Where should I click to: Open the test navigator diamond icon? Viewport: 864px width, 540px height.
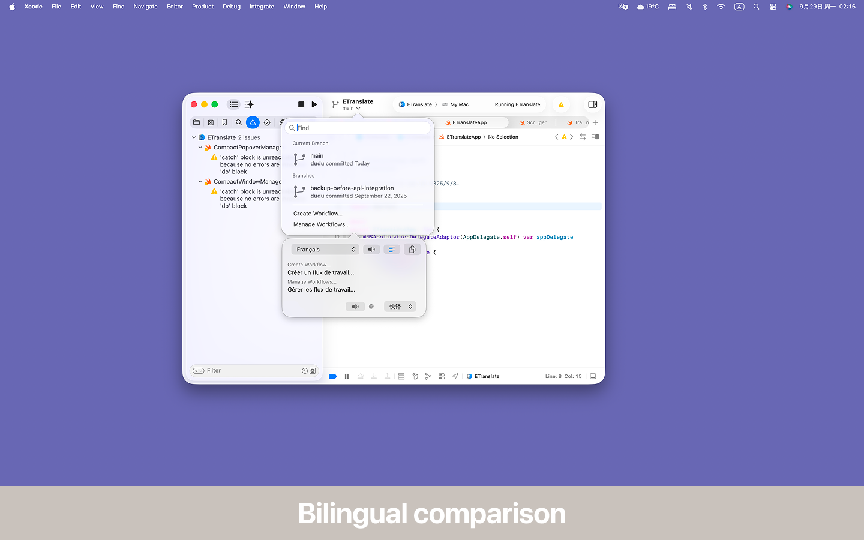pyautogui.click(x=267, y=122)
